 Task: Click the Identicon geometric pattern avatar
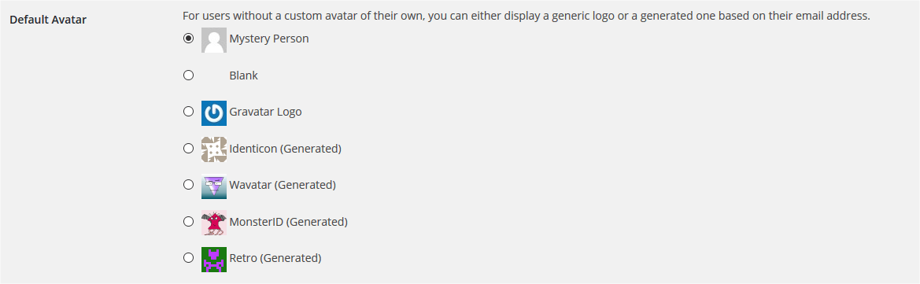click(x=213, y=149)
